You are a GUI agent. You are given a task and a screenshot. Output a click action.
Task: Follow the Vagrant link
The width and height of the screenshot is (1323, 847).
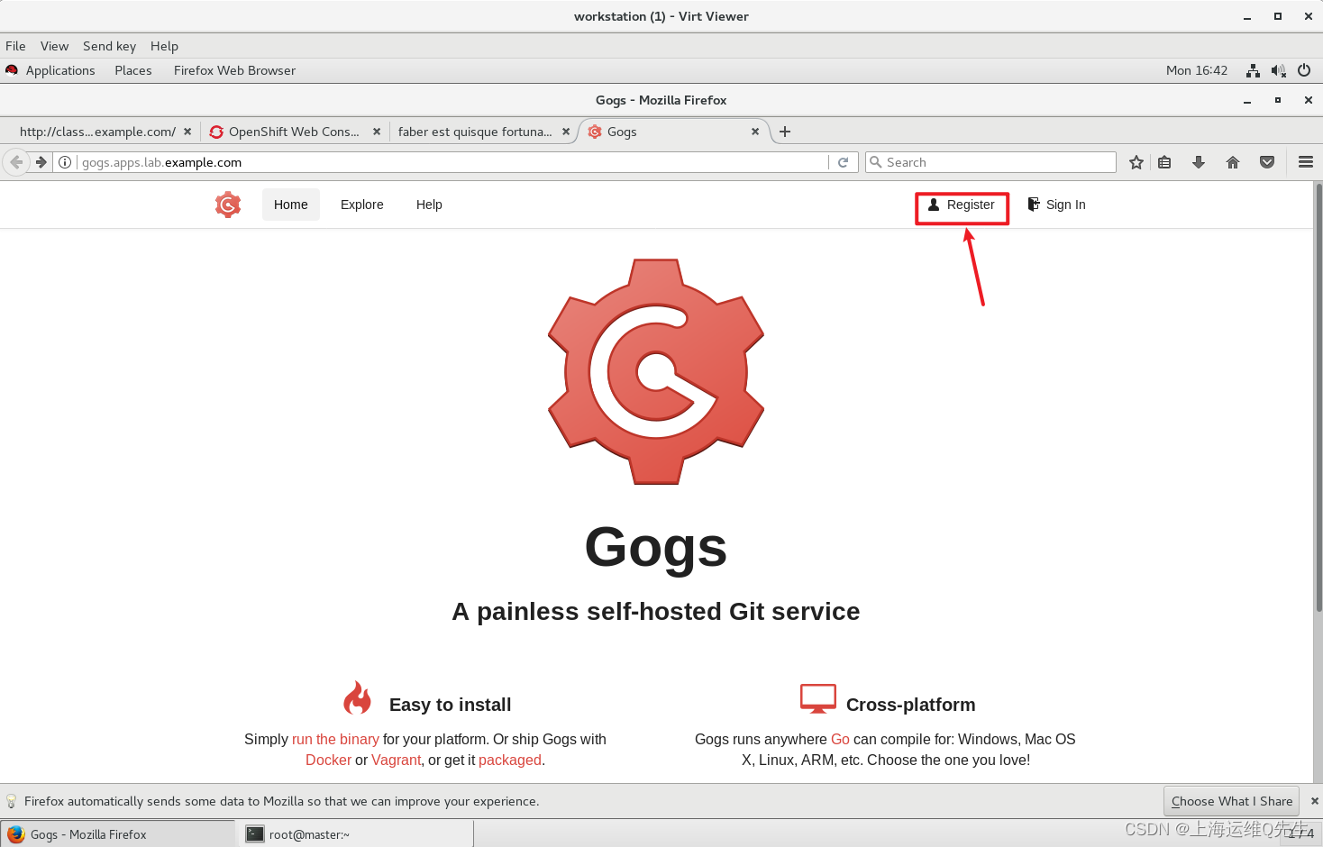point(396,760)
